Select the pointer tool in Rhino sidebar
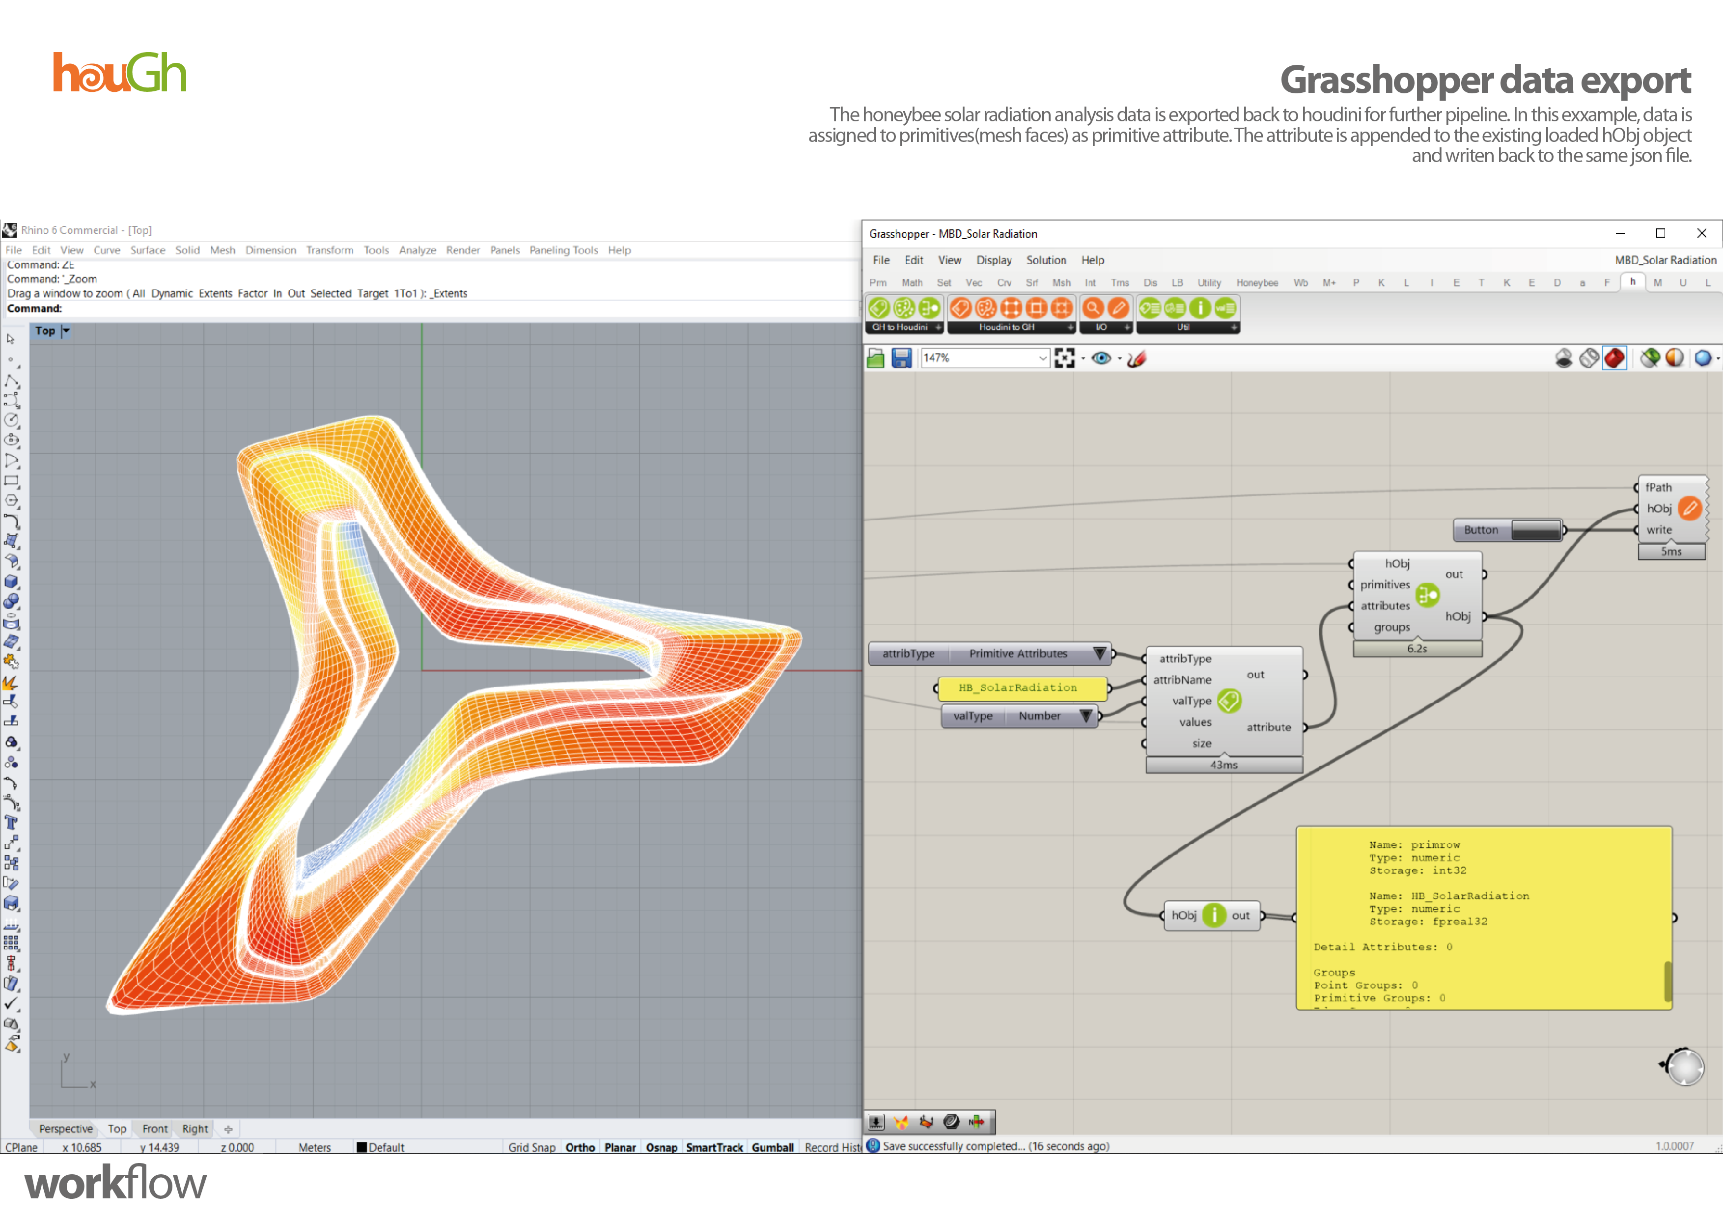The height and width of the screenshot is (1218, 1723). (10, 338)
